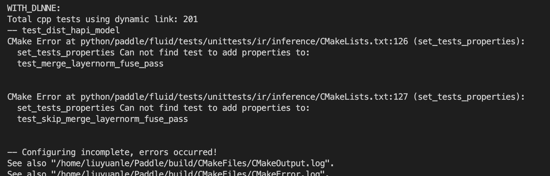Click the WITH_DLNNE: line
Viewport: 550px width, 176px height.
click(34, 8)
